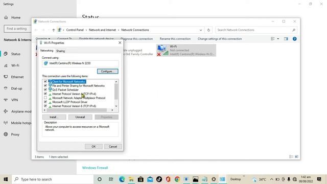
Task: Switch to details view in status bar
Action: (x=291, y=157)
